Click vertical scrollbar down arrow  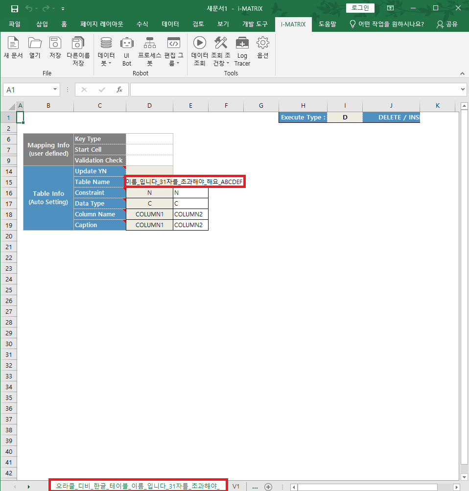coord(464,477)
